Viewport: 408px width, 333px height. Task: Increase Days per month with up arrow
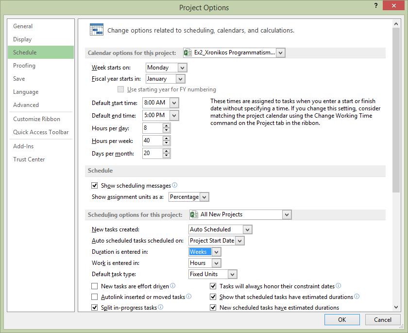pyautogui.click(x=166, y=151)
